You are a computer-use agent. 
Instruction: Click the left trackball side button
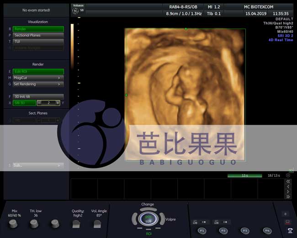tap(134, 219)
